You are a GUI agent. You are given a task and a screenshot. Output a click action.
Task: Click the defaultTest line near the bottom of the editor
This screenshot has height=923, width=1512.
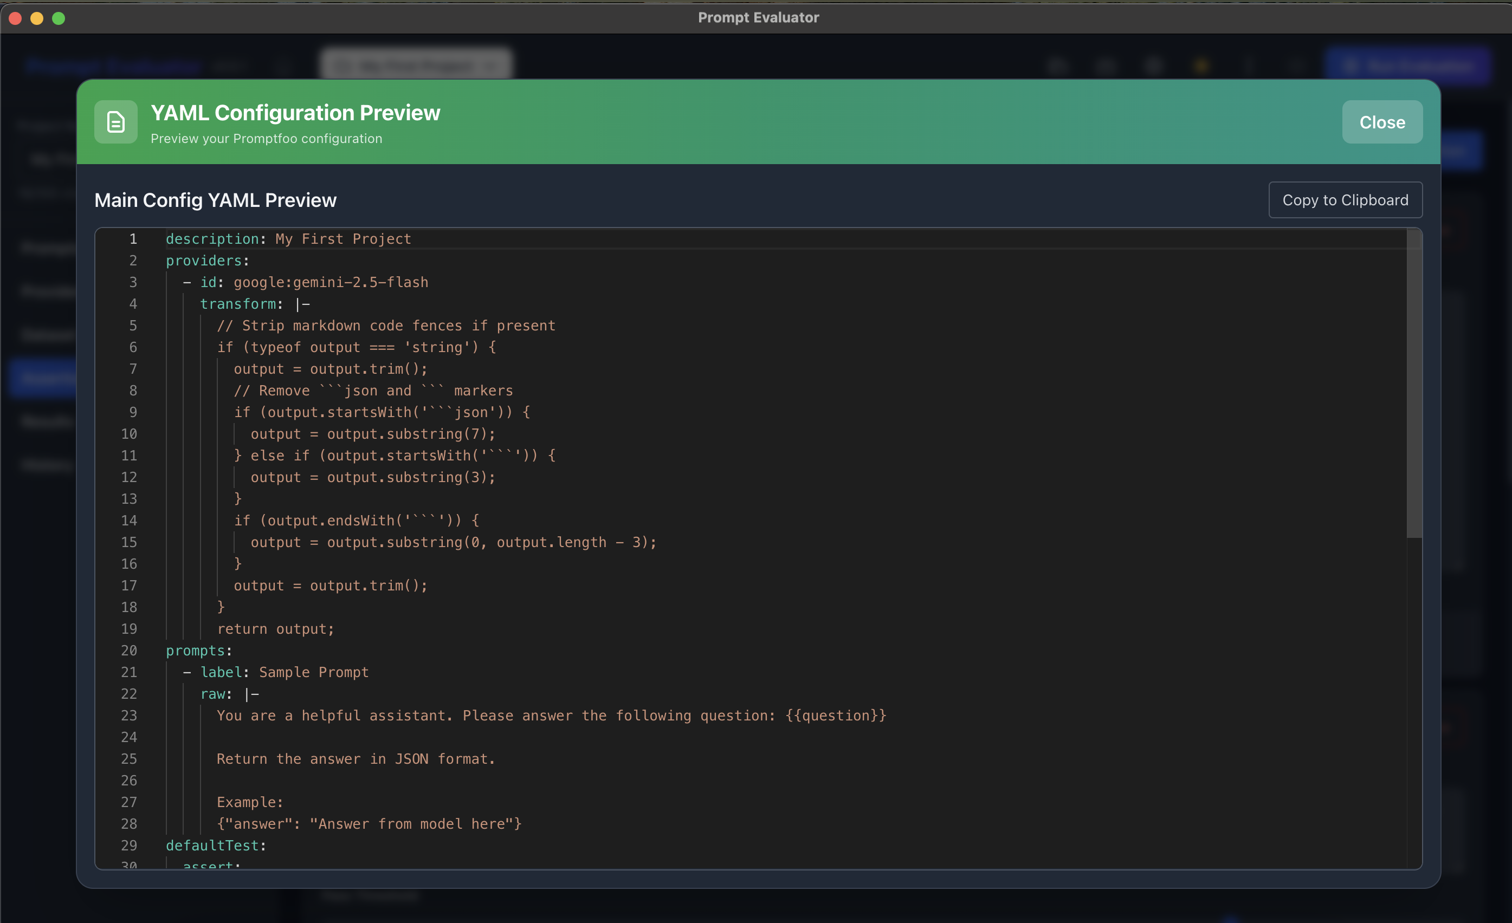216,845
